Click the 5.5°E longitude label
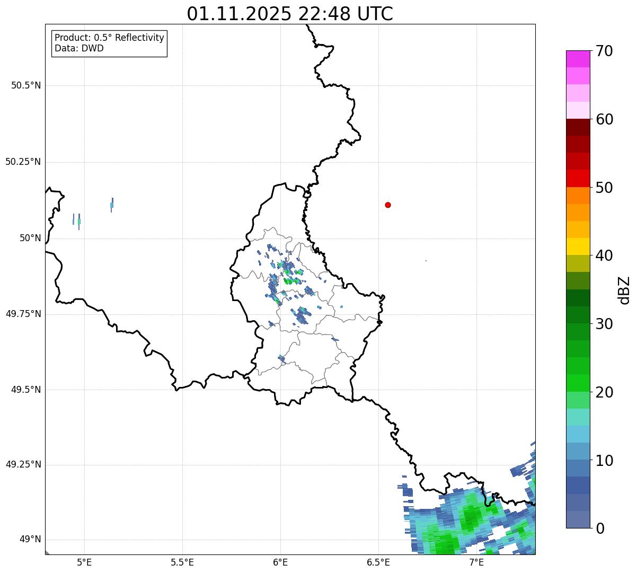This screenshot has height=573, width=637. pos(182,562)
